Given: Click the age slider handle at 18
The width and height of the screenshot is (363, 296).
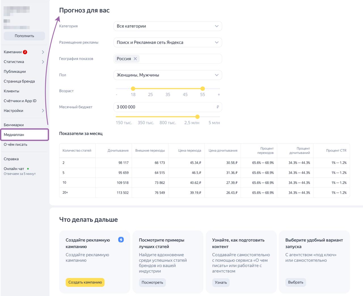Looking at the screenshot, I should pyautogui.click(x=133, y=89).
